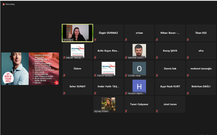Click muted mic icon on Koray ŞAVK tile

tap(157, 58)
